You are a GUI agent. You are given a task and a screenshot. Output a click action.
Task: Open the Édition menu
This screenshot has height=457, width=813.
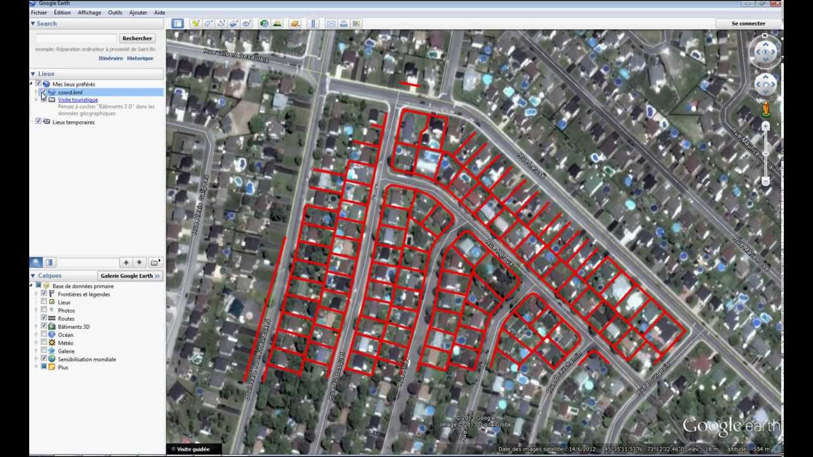(62, 12)
